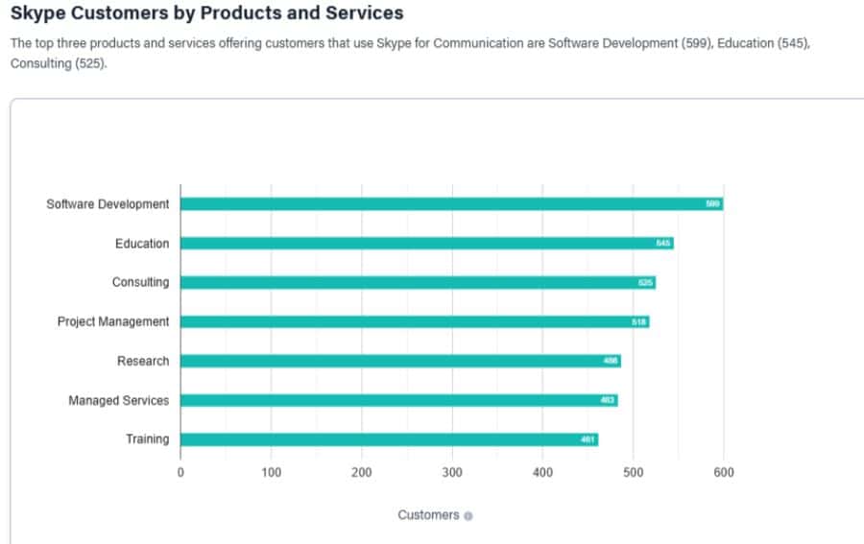The image size is (864, 544).
Task: Click the '600' x-axis tick label
Action: [x=724, y=472]
